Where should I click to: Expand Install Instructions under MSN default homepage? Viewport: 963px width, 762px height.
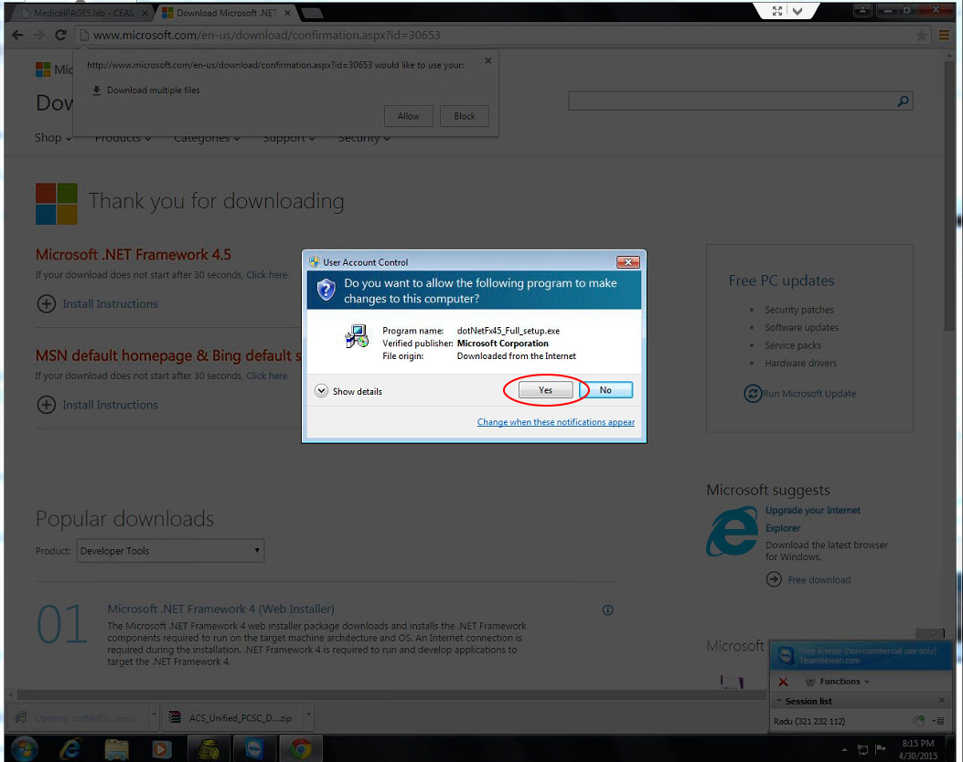click(x=97, y=405)
